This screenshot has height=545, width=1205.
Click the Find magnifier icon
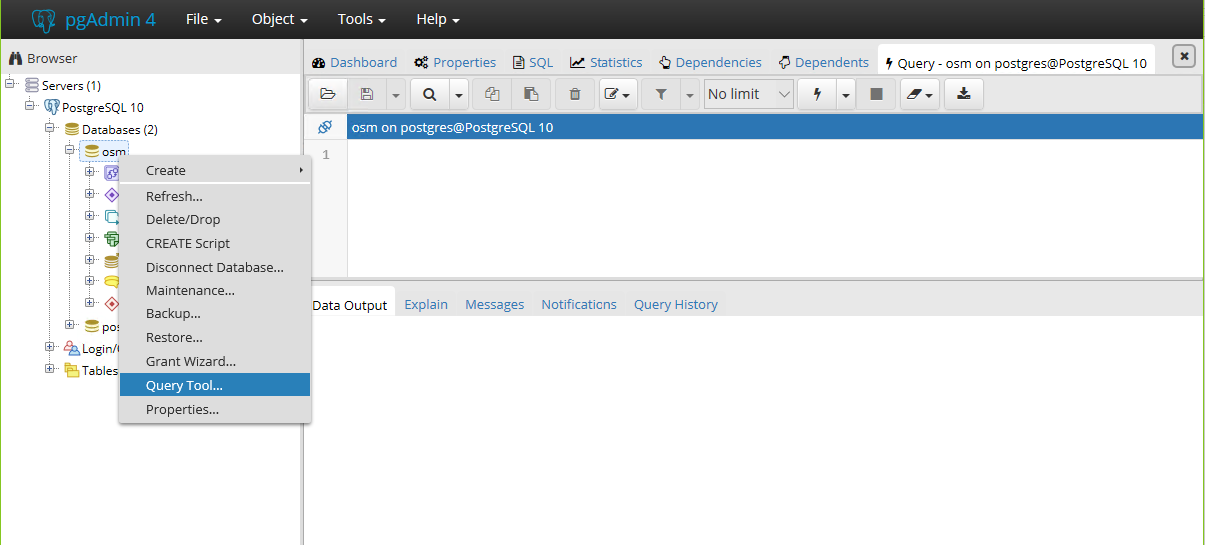pyautogui.click(x=429, y=94)
